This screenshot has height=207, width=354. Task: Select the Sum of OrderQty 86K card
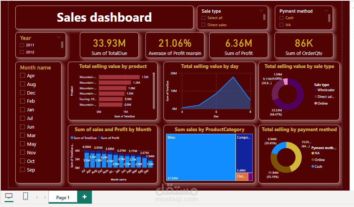[304, 45]
